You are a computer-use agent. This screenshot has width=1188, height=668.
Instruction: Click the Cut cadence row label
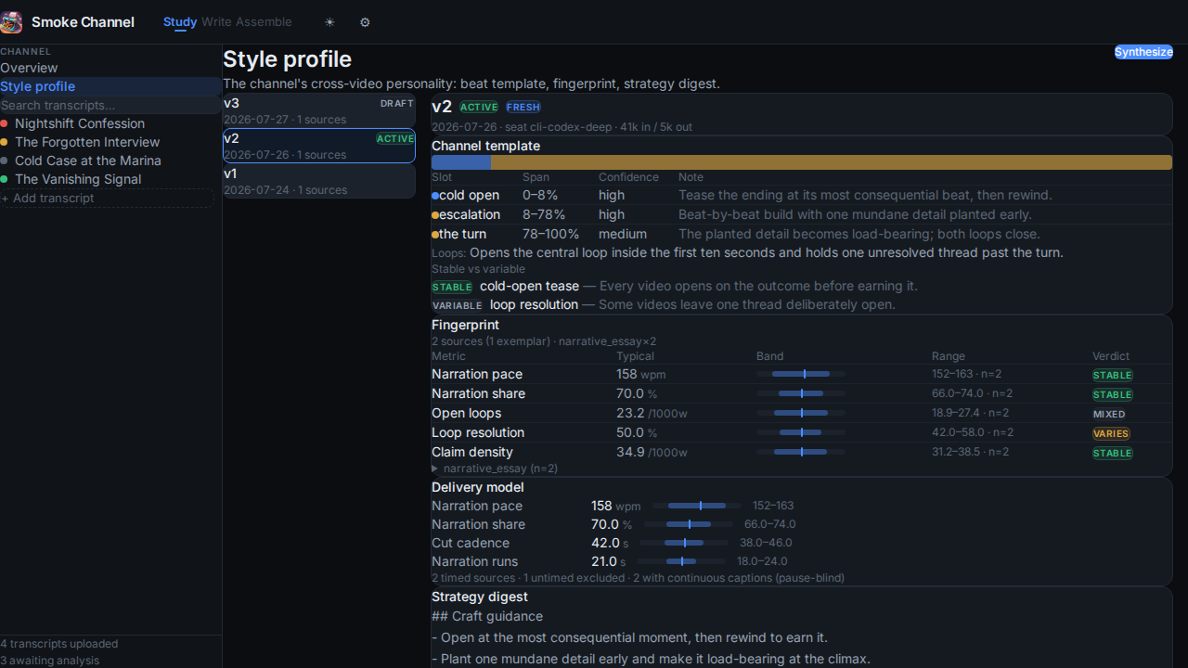tap(471, 543)
